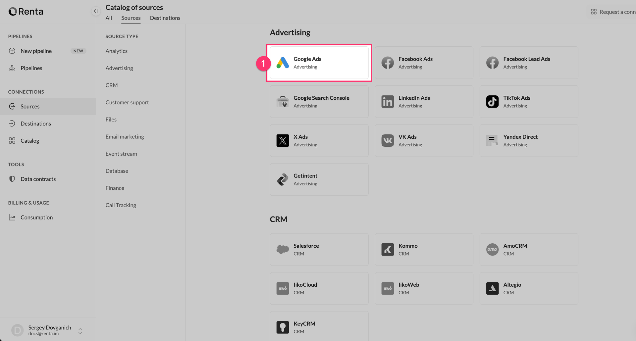Click the docs@renta.im email text
Viewport: 636px width, 341px height.
(43, 334)
